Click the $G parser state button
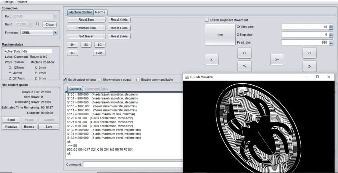The height and width of the screenshot is (173, 338). coord(73,53)
